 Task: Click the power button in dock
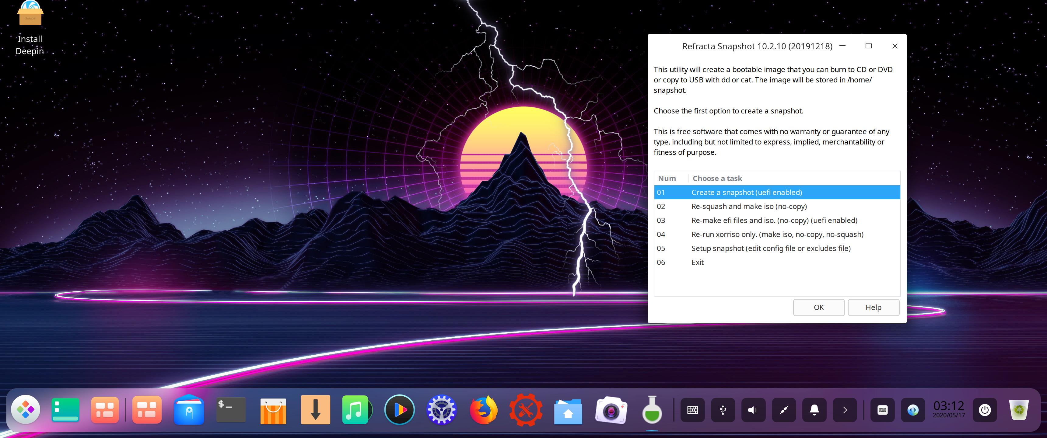pyautogui.click(x=985, y=410)
